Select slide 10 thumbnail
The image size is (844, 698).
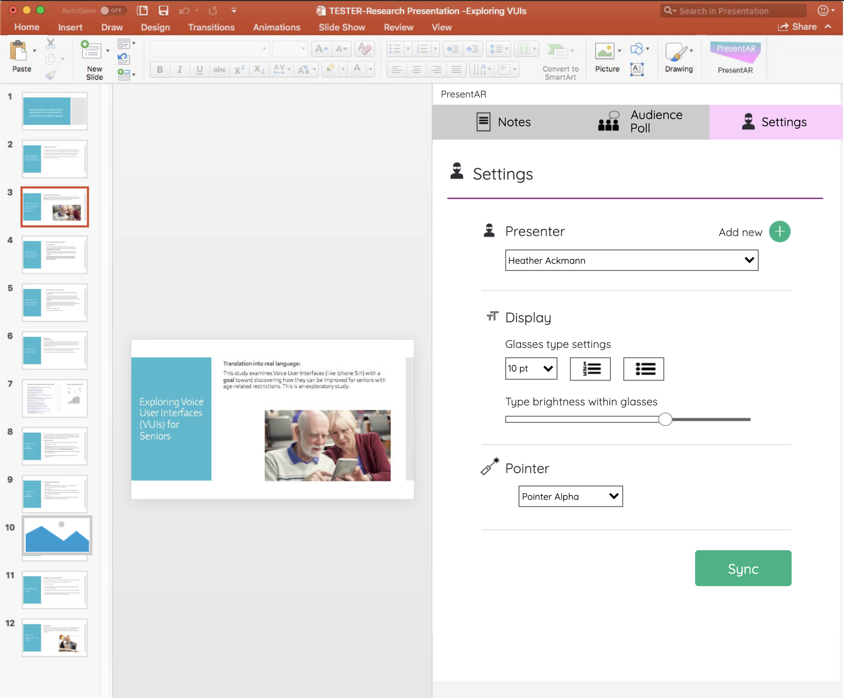pyautogui.click(x=57, y=535)
